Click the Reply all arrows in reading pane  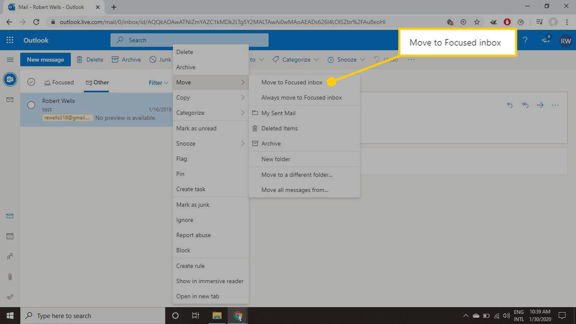tap(525, 105)
